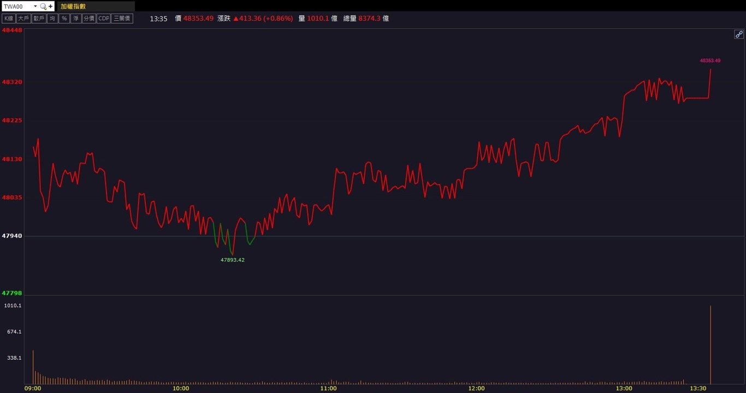The image size is (746, 393).
Task: Click the 48130 price axis label
Action: (x=12, y=159)
